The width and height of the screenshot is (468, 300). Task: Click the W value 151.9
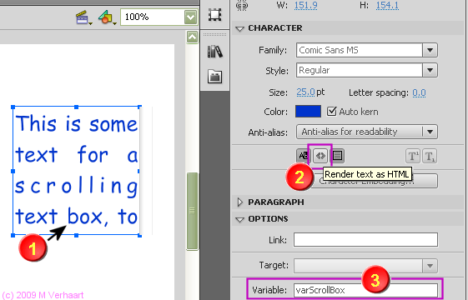(x=305, y=5)
